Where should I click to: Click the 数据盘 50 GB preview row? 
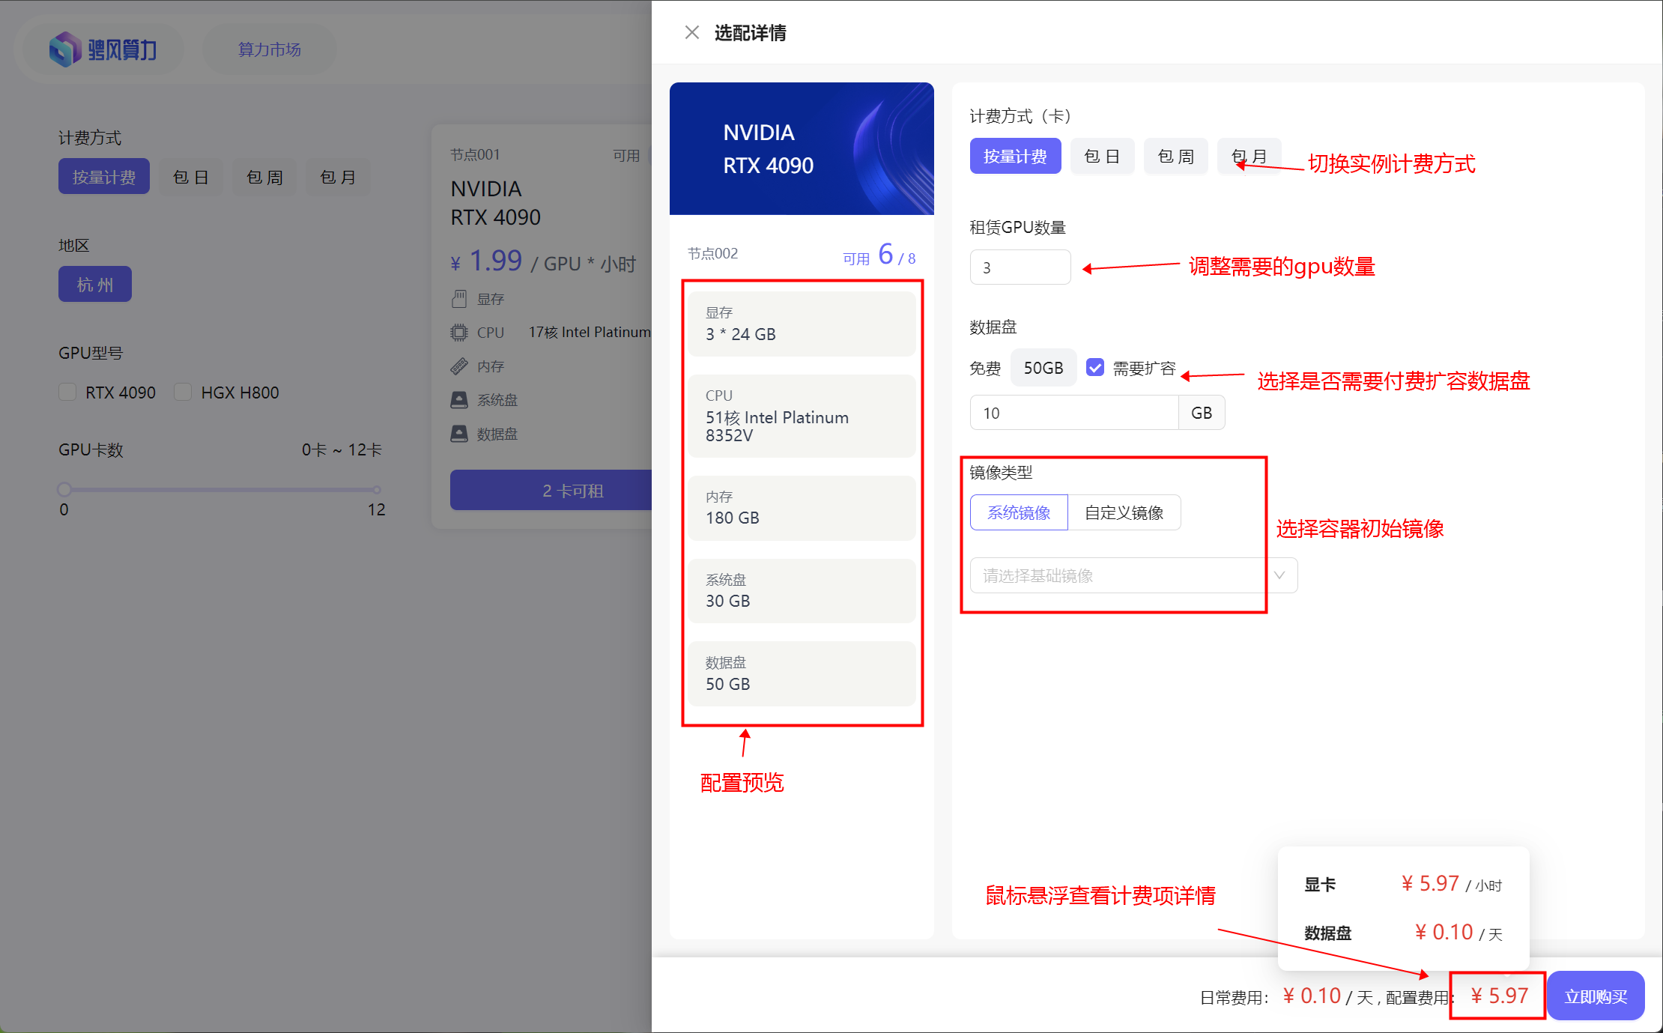click(802, 674)
